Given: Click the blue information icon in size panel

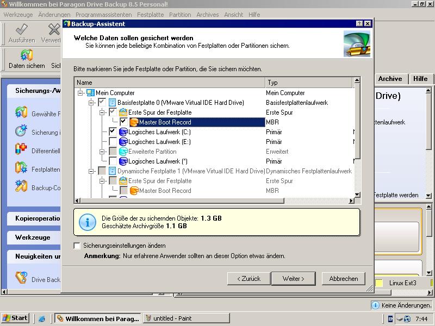Looking at the screenshot, I should click(88, 222).
